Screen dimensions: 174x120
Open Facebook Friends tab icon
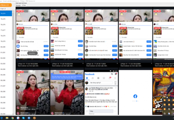point(93,78)
